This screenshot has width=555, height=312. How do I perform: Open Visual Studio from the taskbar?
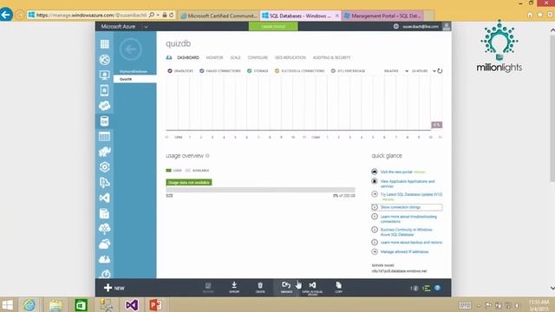pyautogui.click(x=132, y=305)
